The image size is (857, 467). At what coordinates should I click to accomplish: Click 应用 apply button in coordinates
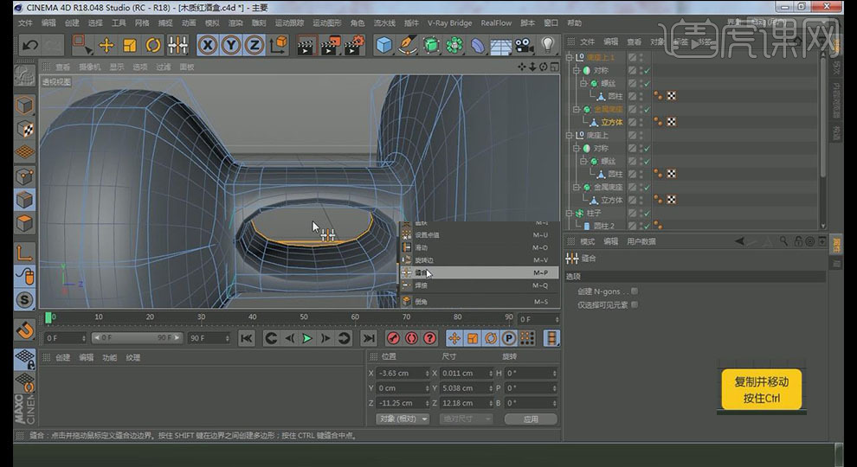(x=531, y=419)
